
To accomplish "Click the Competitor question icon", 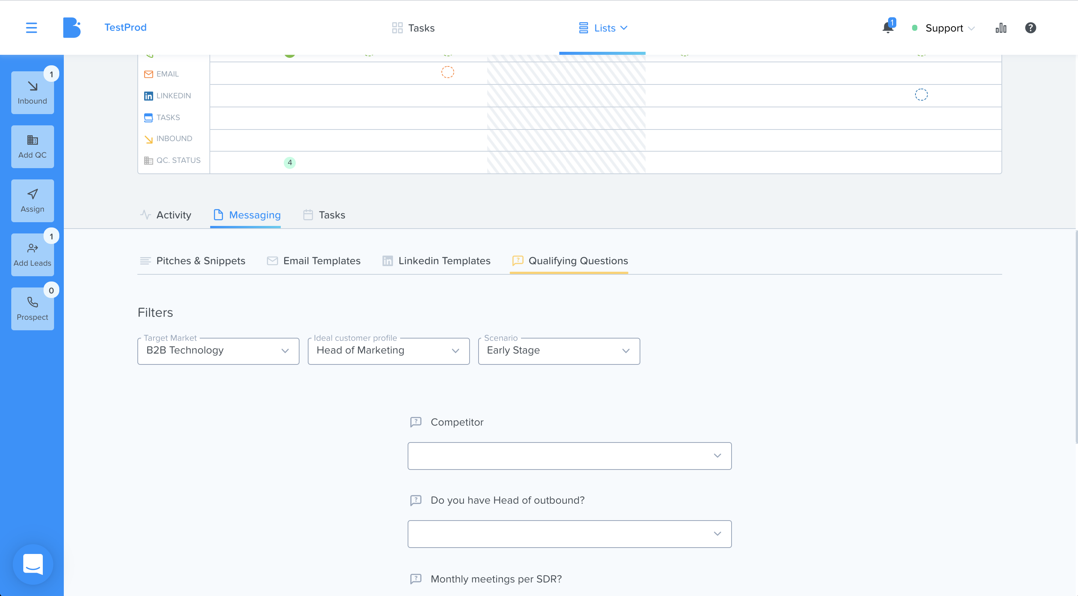I will tap(416, 422).
